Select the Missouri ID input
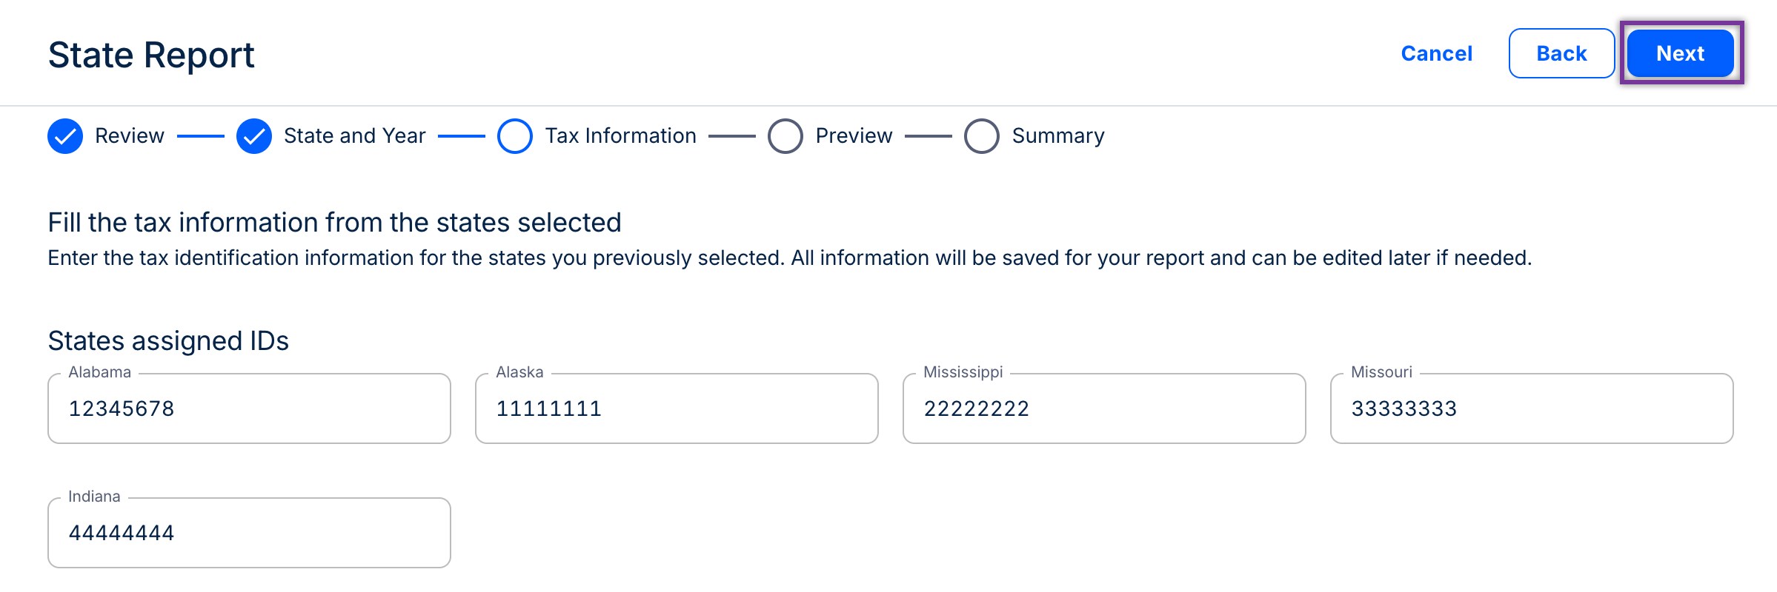This screenshot has height=592, width=1777. (1531, 408)
